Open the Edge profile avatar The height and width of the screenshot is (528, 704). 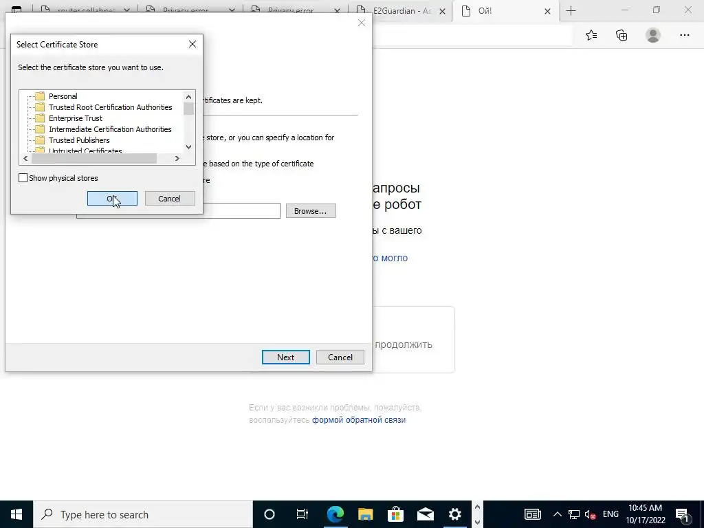click(x=653, y=35)
